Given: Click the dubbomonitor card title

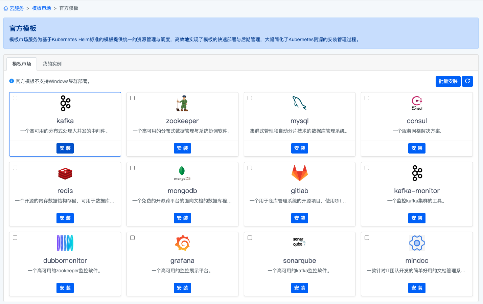Looking at the screenshot, I should 65,260.
